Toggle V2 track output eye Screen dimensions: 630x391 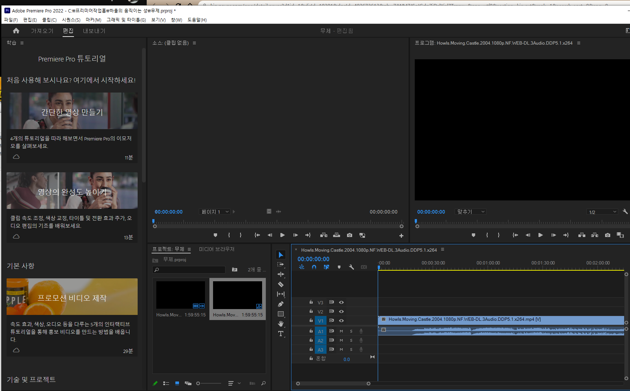tap(341, 312)
